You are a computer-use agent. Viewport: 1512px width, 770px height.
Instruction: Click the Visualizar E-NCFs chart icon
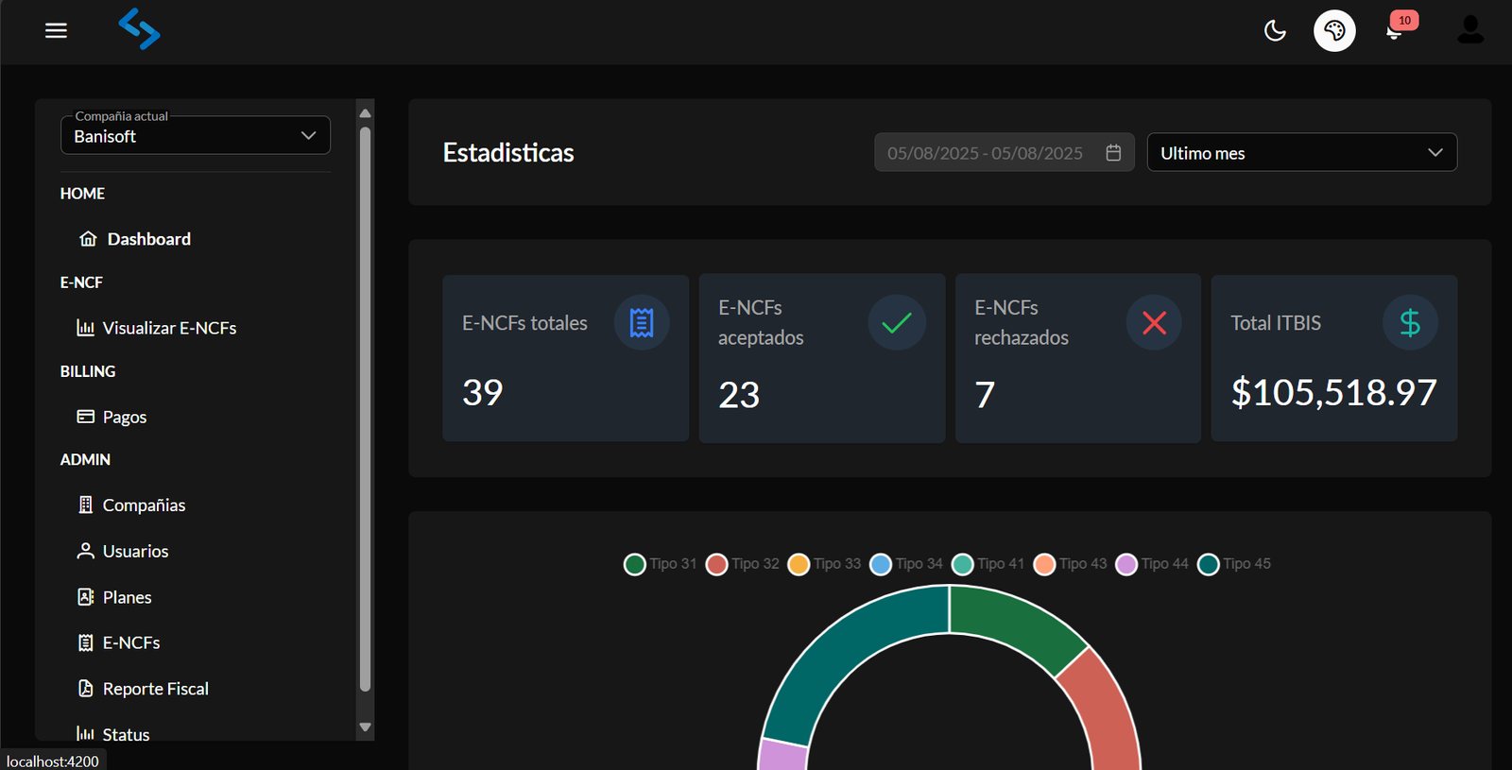click(x=85, y=328)
